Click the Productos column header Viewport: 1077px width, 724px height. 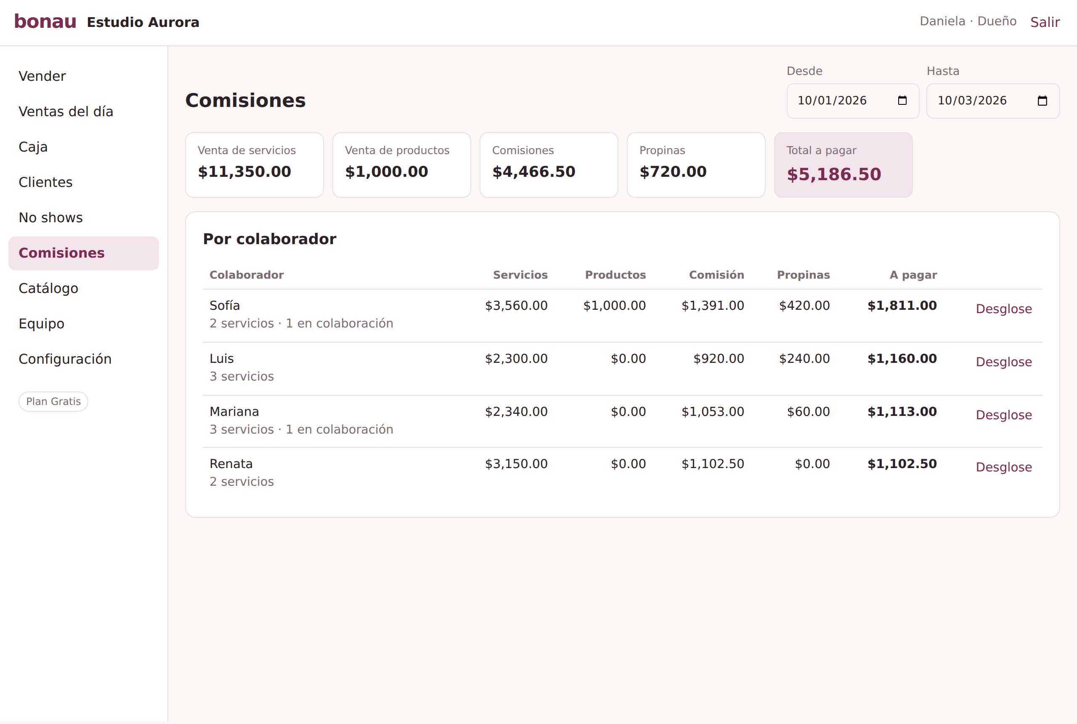click(615, 275)
